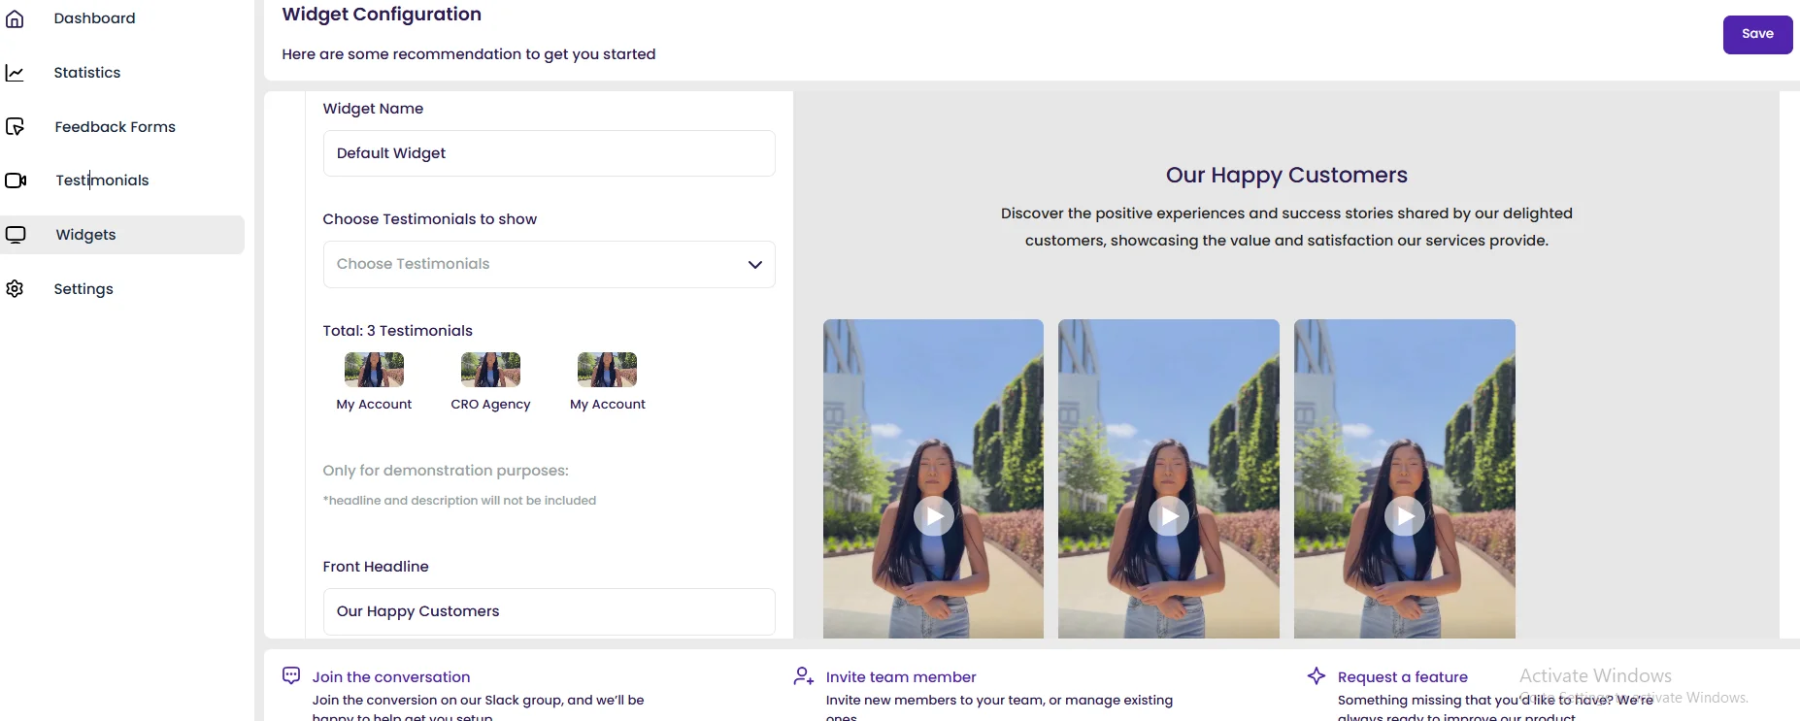1800x721 pixels.
Task: Click the Statistics chart icon
Action: point(15,73)
